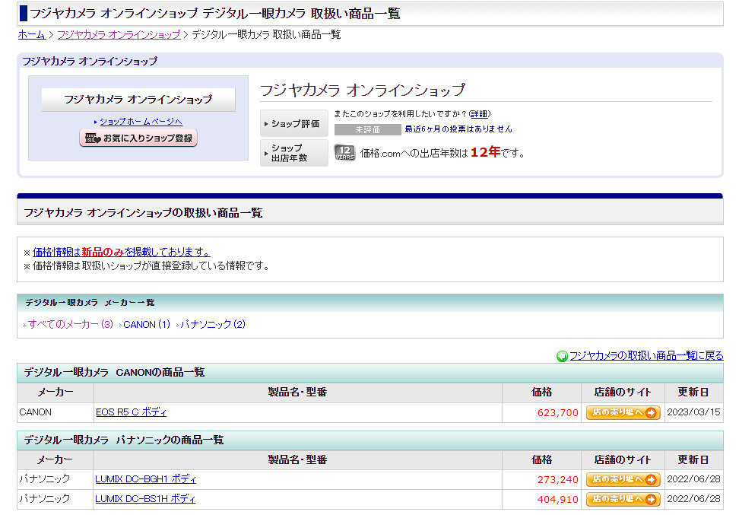
Task: Click the green back arrow icon
Action: coord(562,356)
